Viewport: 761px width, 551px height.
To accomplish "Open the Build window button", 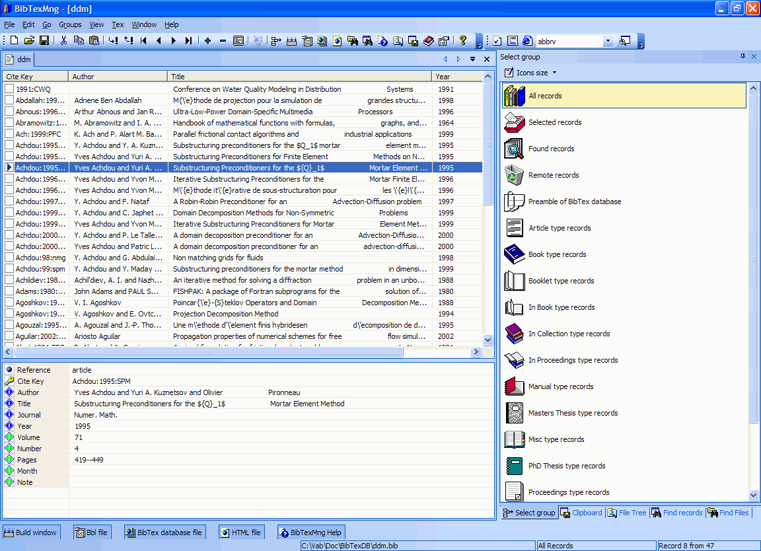I will click(31, 533).
